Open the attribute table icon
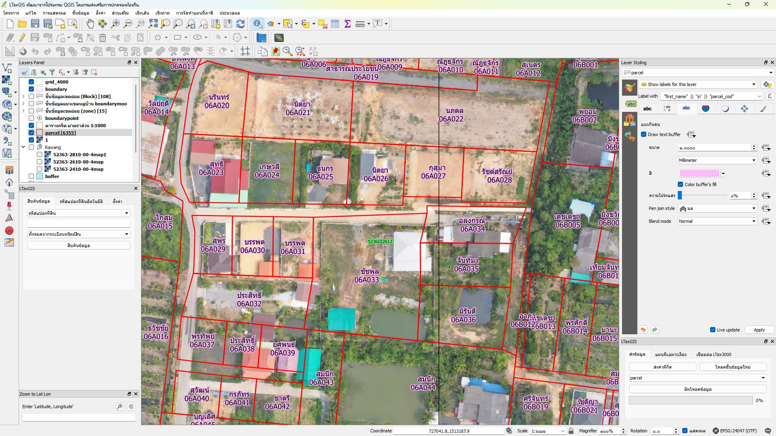This screenshot has height=436, width=776. [335, 24]
